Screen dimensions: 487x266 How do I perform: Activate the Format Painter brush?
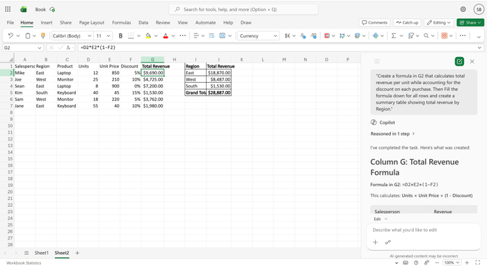point(43,35)
